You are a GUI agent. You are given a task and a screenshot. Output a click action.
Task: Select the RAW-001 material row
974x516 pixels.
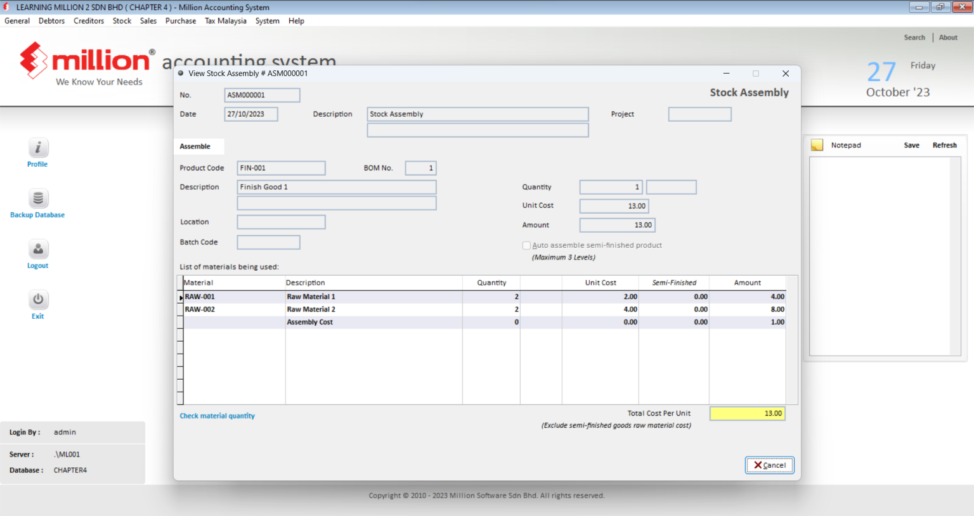(484, 297)
